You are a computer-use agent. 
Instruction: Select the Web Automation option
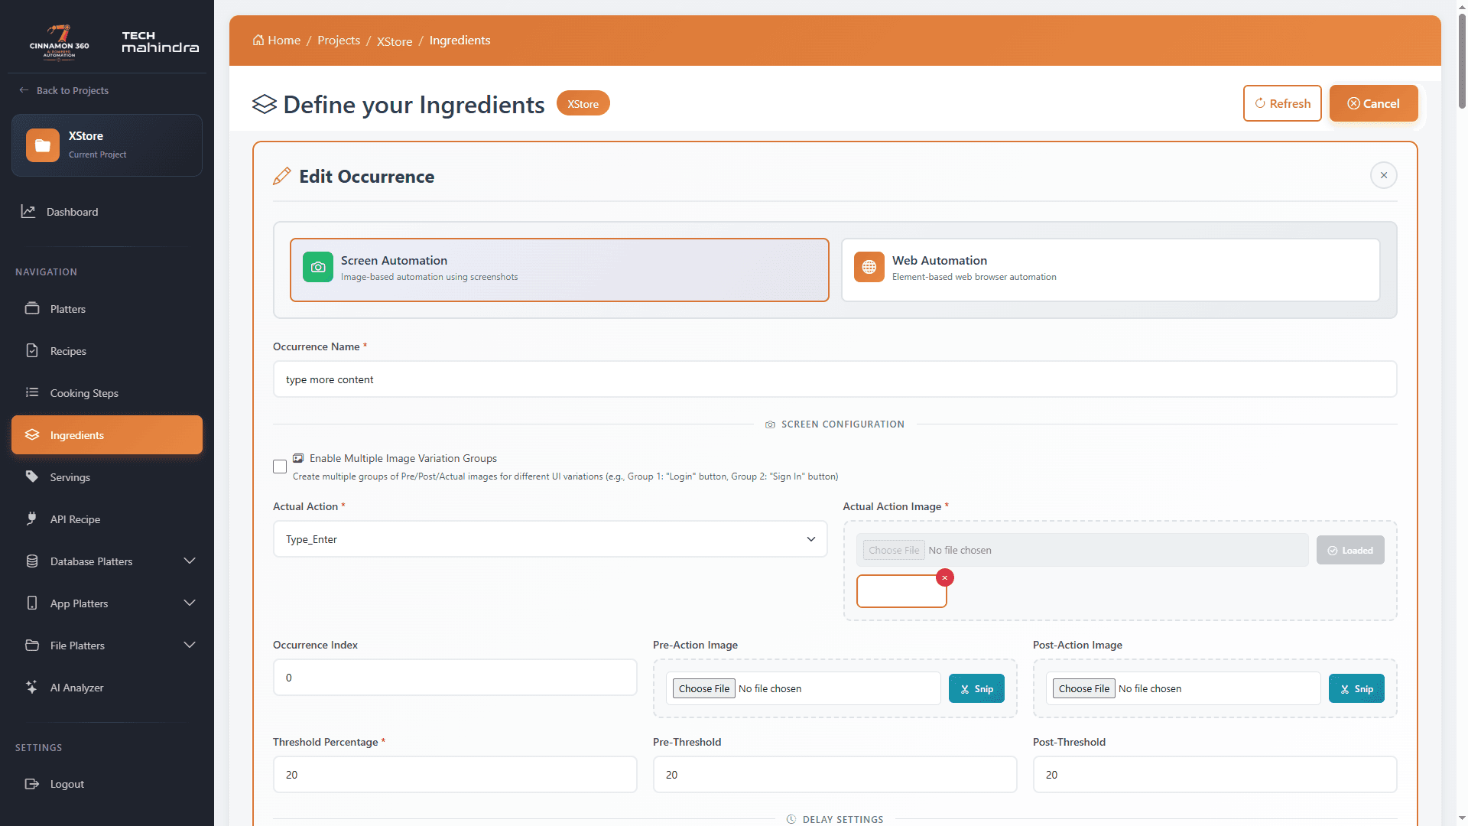pyautogui.click(x=1111, y=270)
